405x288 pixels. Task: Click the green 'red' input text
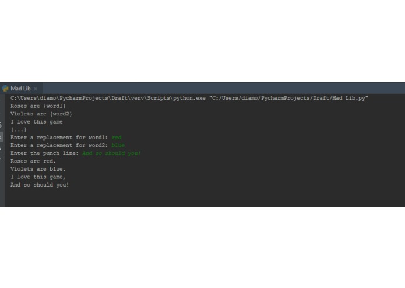116,138
